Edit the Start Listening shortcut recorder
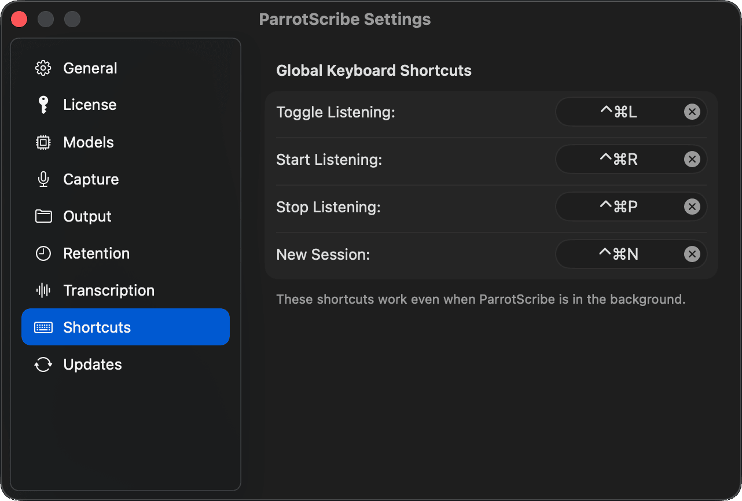This screenshot has height=501, width=742. click(618, 159)
